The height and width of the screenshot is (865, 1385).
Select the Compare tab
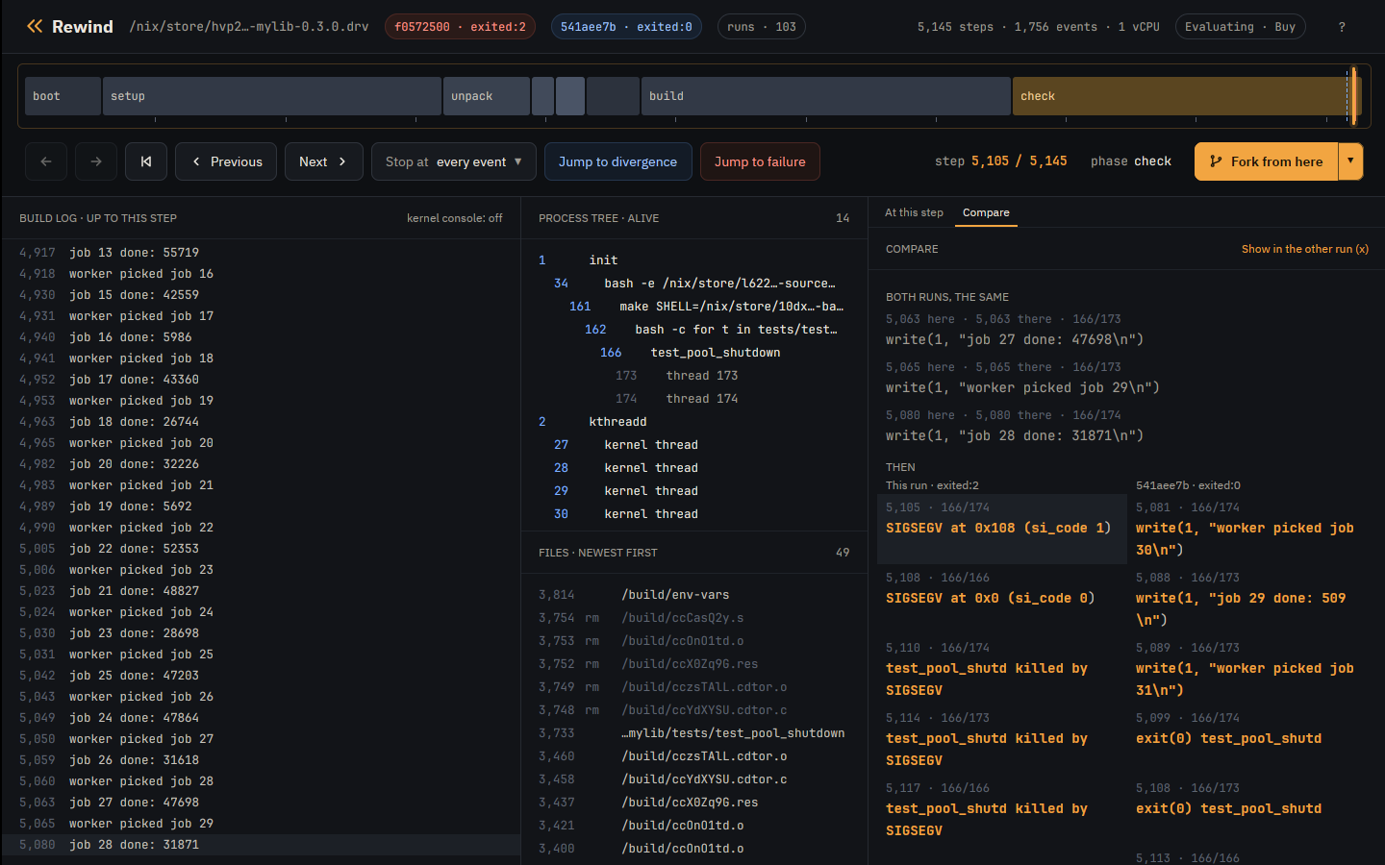[986, 212]
